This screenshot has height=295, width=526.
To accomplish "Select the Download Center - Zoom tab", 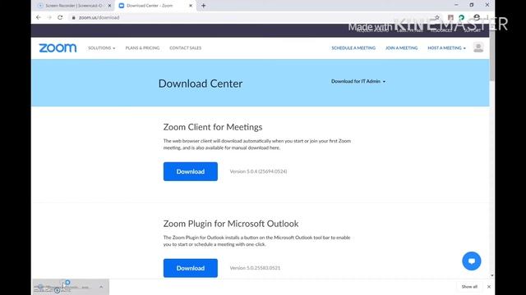I will click(155, 6).
